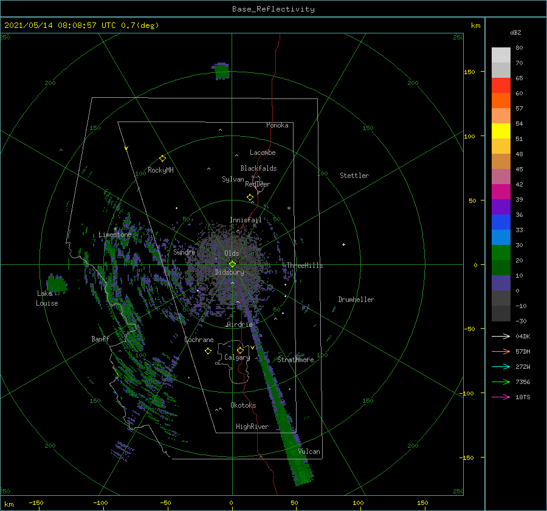547x511 pixels.
Task: Select the bright green 30-20 dBZ swatch
Action: 501,253
